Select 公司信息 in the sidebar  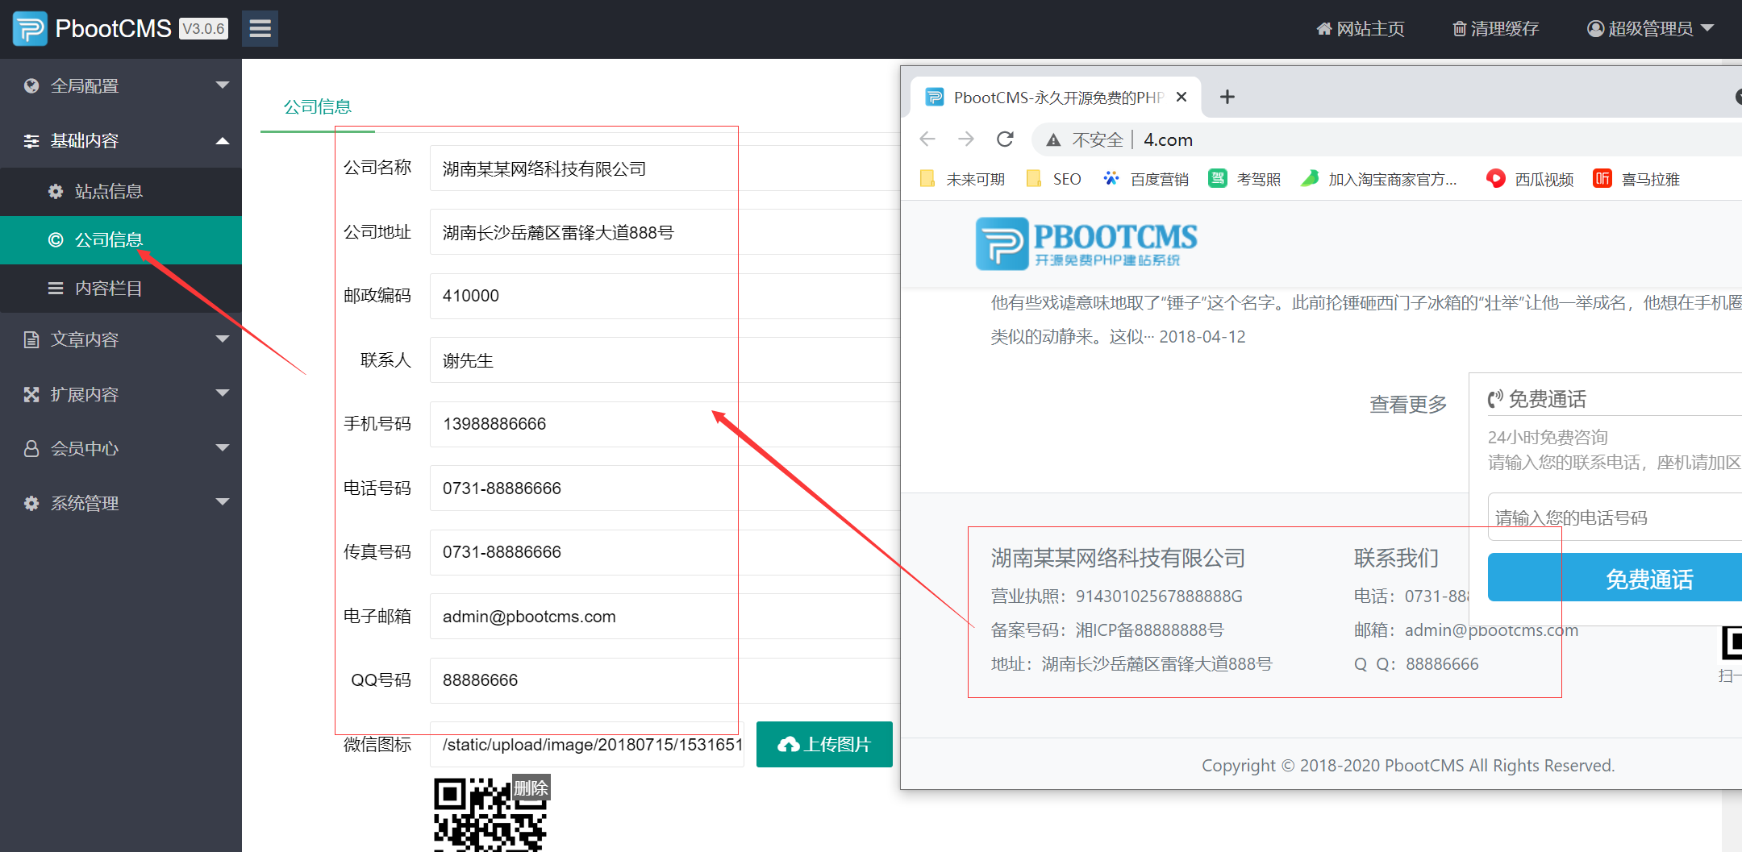(x=121, y=240)
